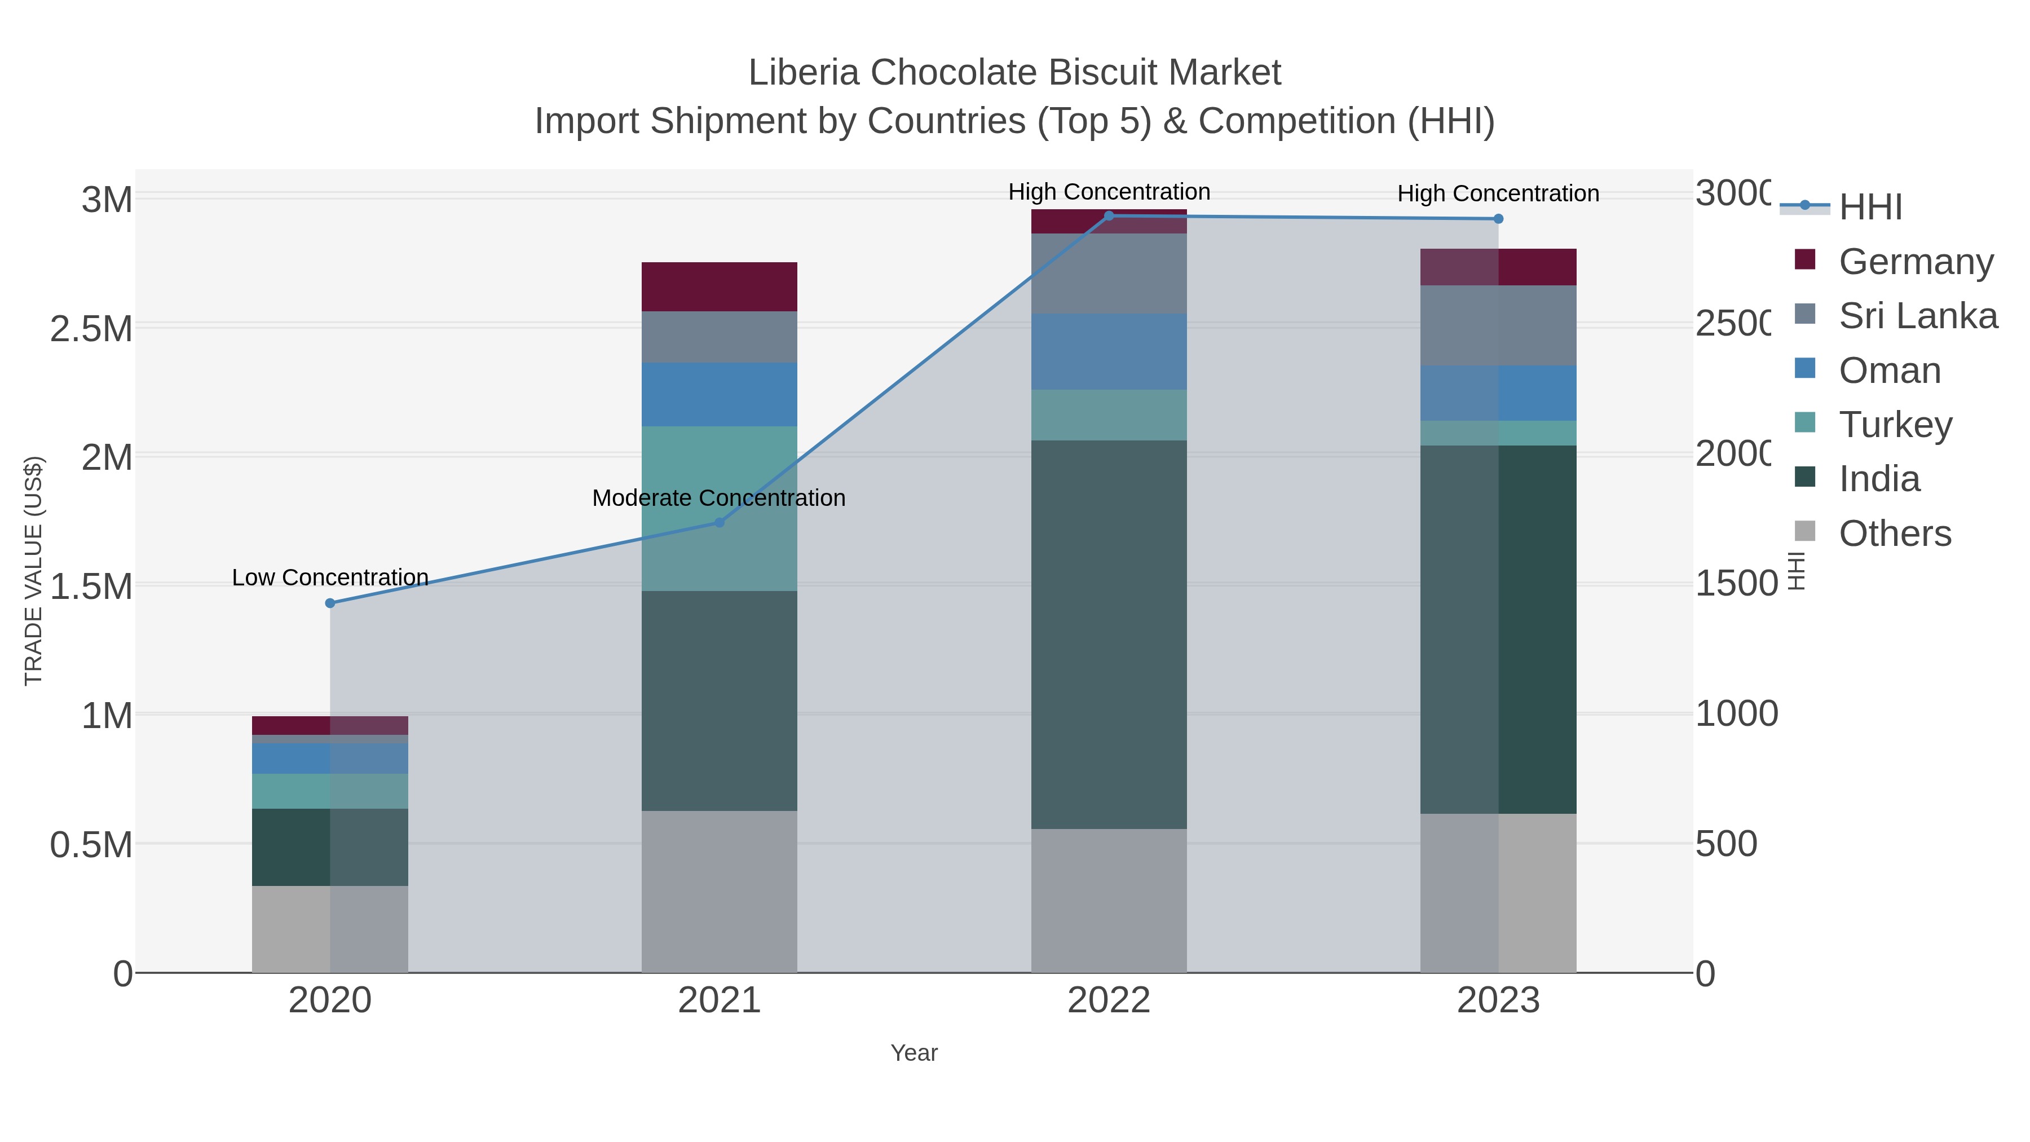Click the HHI line marker for 2023

tap(1498, 219)
